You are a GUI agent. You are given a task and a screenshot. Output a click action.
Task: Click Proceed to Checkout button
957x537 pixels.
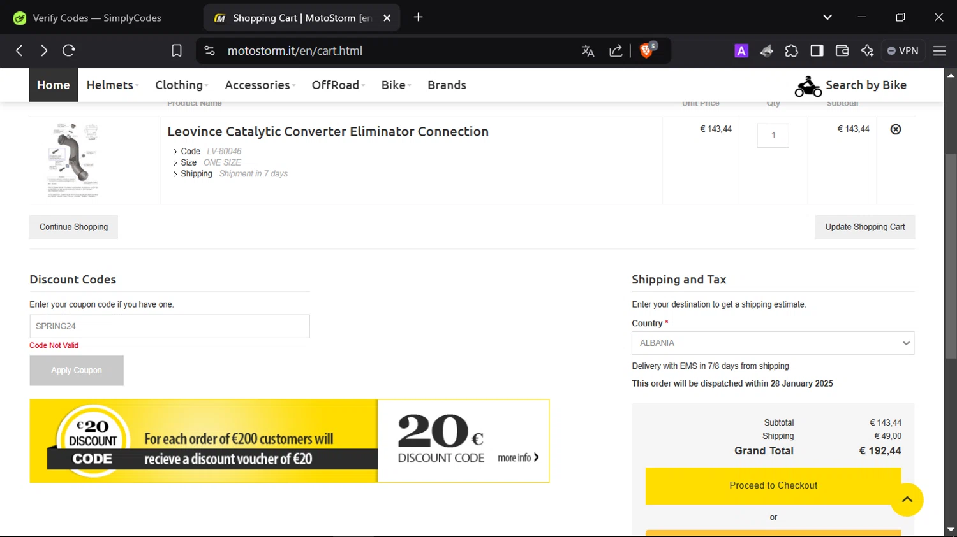773,485
